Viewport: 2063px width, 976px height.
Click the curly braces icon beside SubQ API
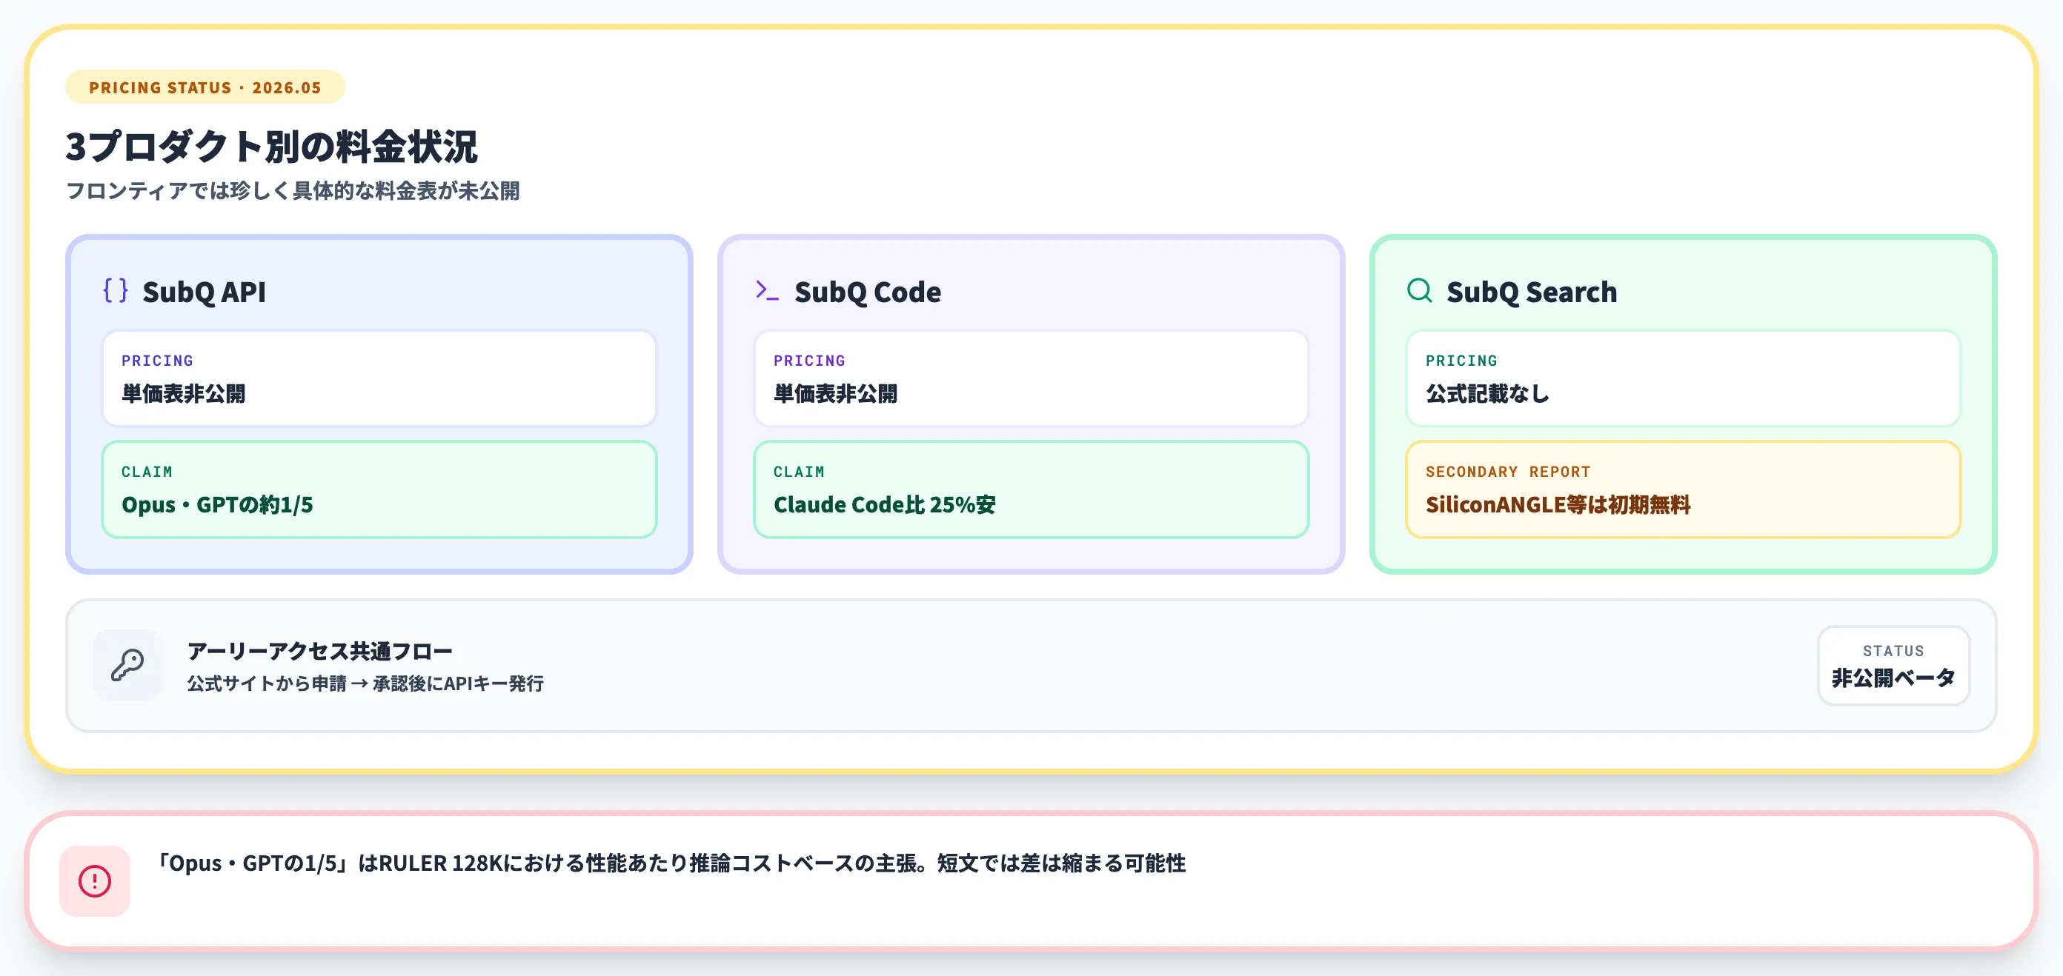click(x=116, y=290)
